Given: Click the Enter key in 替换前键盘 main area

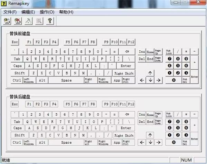Looking at the screenshot, I should [x=126, y=66].
